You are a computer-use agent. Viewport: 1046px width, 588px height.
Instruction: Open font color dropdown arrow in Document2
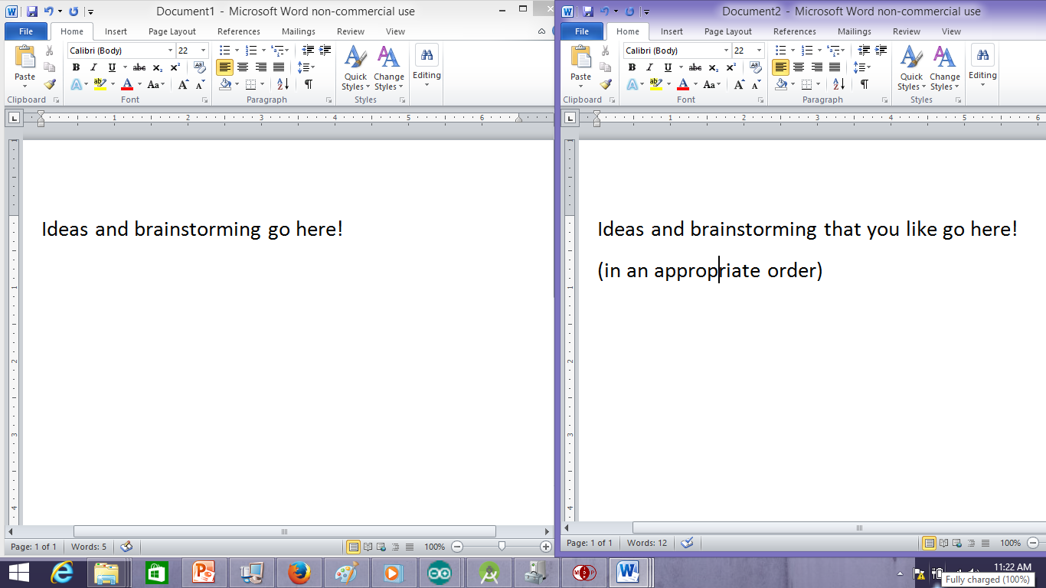click(695, 84)
